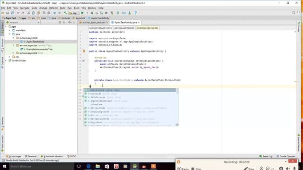Viewport: 303px width, 170px height.
Task: Switch to activity_async_test.xml editor tab
Action: coord(94,22)
